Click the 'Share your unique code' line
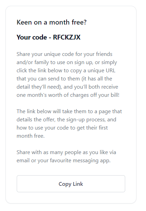Viewport: 146px width, 211px height. pyautogui.click(x=64, y=54)
